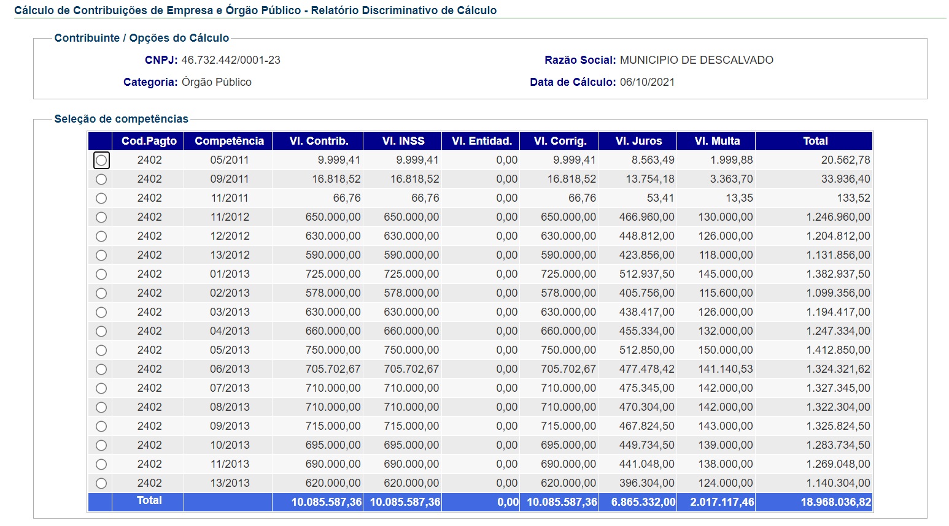Viewport: 949px width, 526px height.
Task: Click the CNPJ value 46.732.442/0001-23
Action: [x=231, y=60]
